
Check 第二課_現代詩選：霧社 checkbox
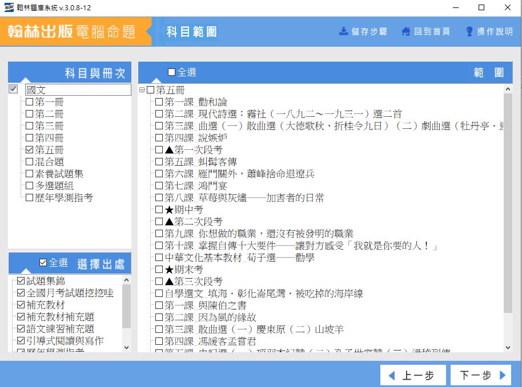click(x=159, y=113)
